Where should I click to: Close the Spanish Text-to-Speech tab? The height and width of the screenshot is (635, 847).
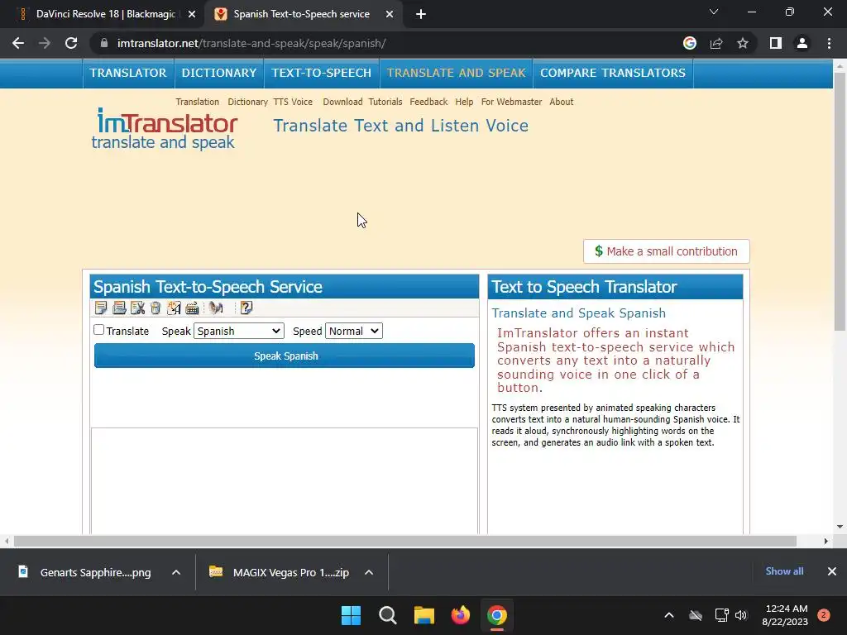pyautogui.click(x=390, y=14)
